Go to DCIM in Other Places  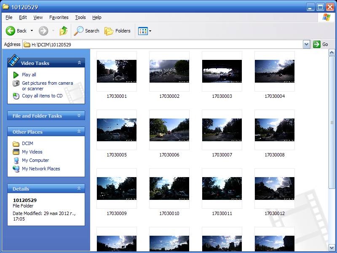(27, 143)
